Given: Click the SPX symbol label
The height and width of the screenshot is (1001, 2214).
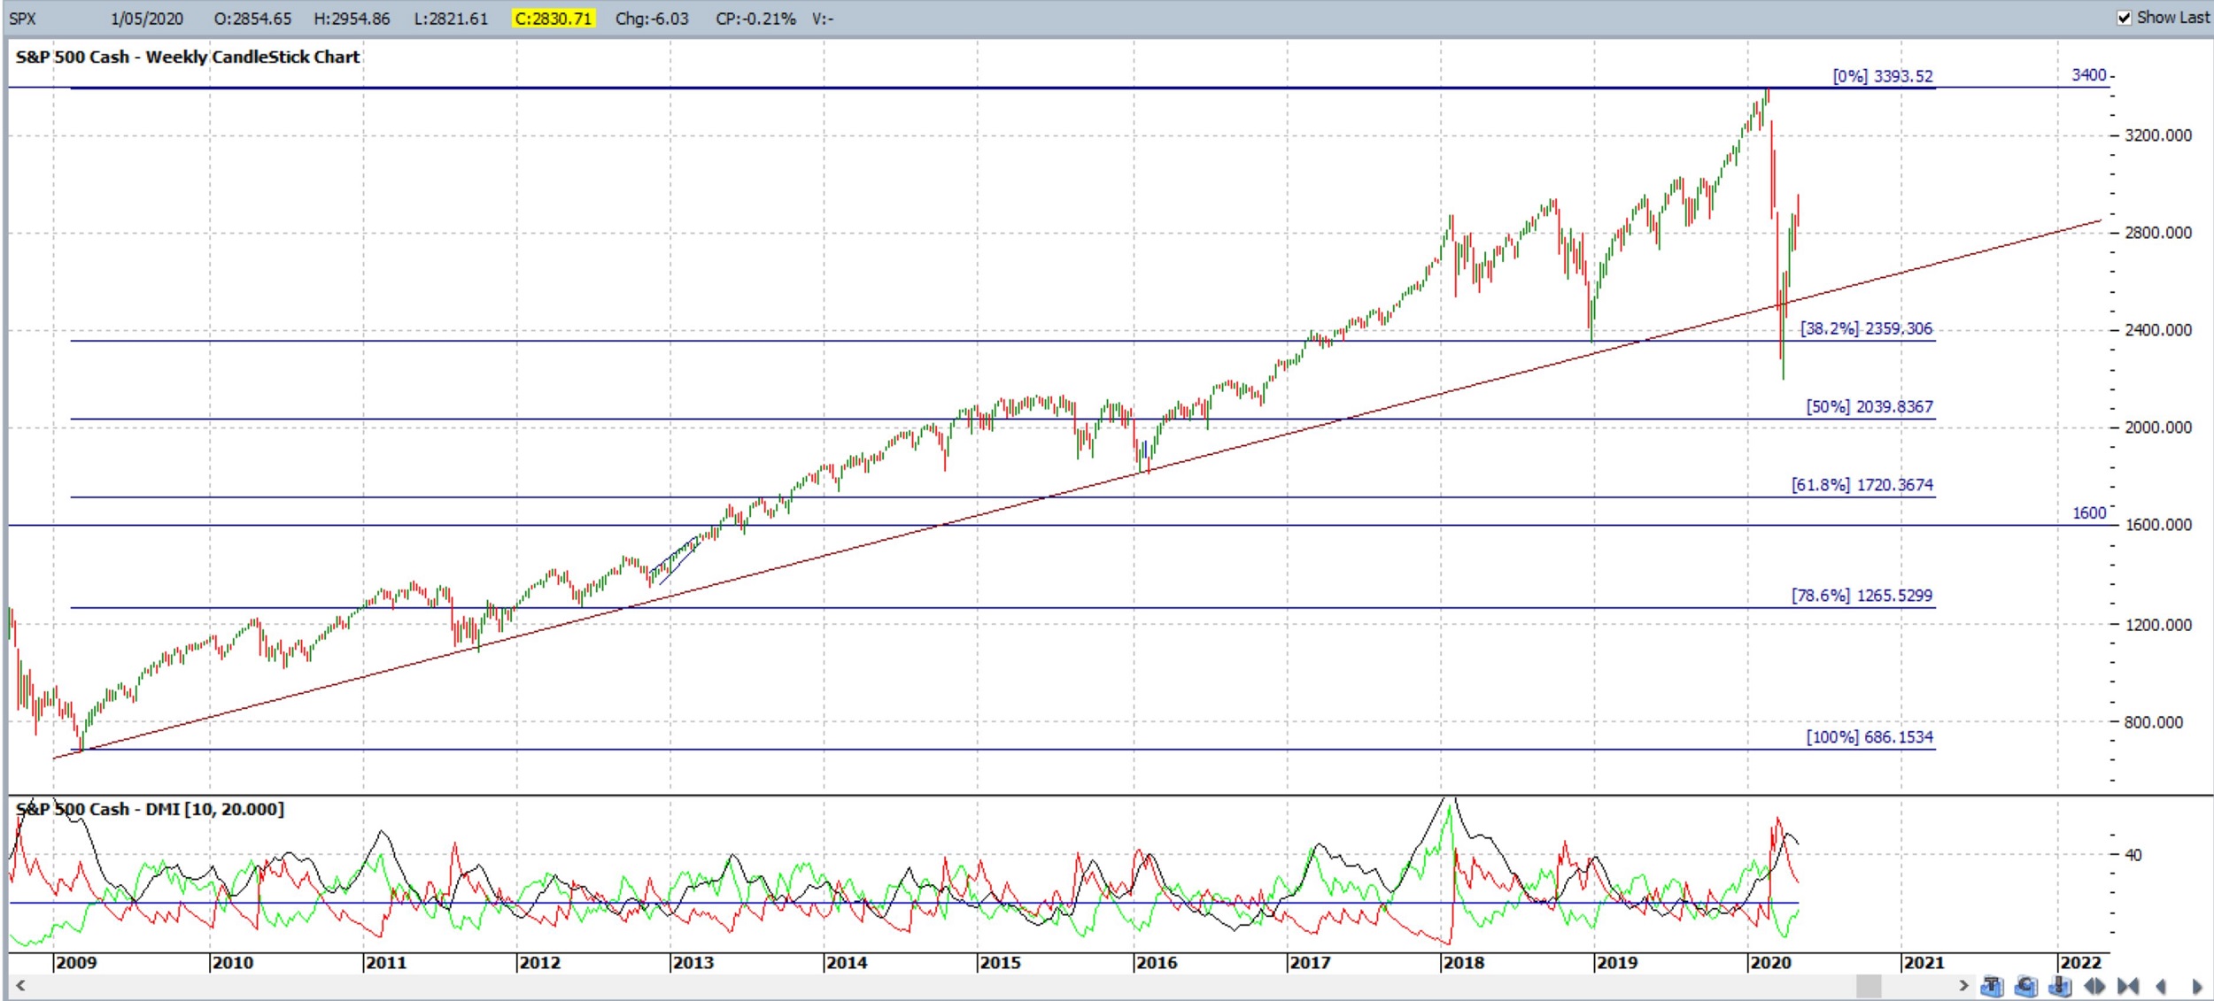Looking at the screenshot, I should 23,19.
